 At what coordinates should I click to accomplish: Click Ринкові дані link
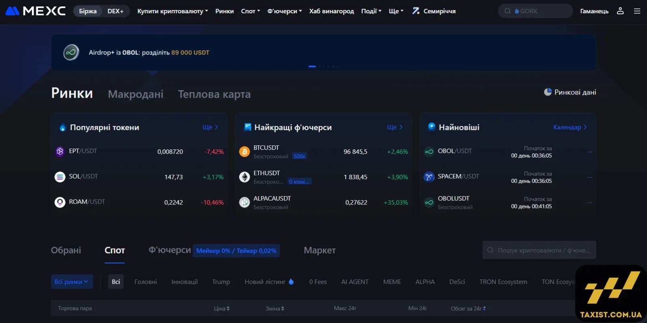coord(575,92)
